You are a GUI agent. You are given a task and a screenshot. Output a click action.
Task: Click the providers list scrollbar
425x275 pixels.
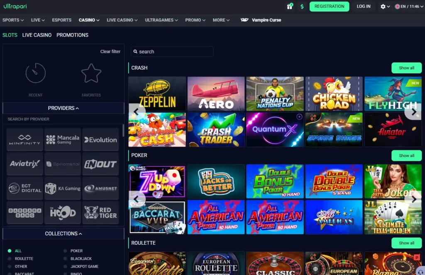(x=123, y=130)
